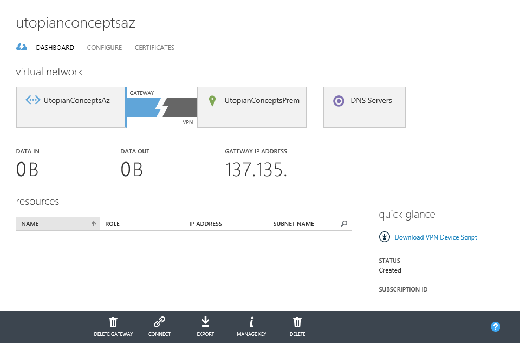
Task: Open help with the question mark icon
Action: (496, 327)
